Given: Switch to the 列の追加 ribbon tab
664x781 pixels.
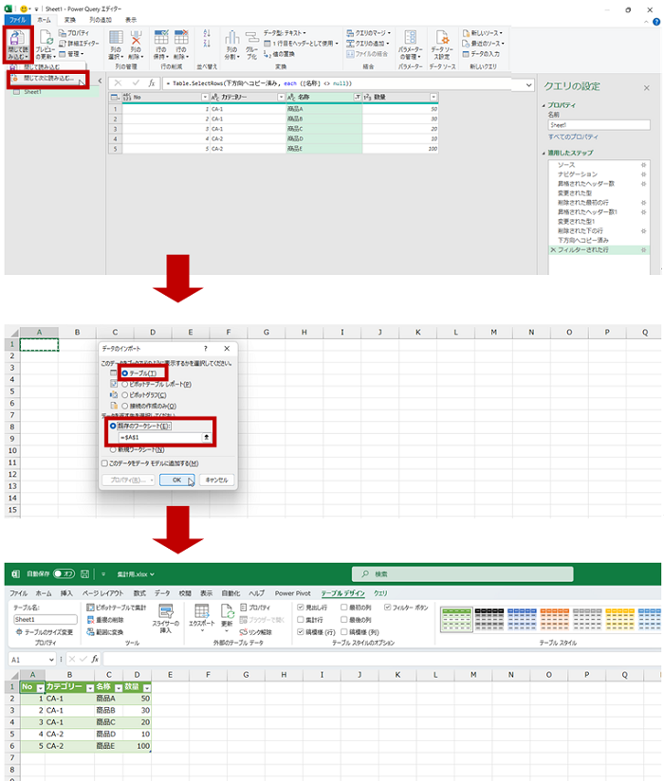Looking at the screenshot, I should click(x=100, y=19).
